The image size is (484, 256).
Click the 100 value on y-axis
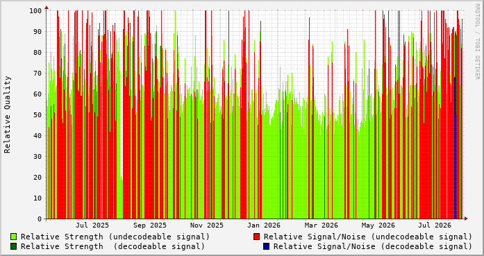[x=35, y=10]
